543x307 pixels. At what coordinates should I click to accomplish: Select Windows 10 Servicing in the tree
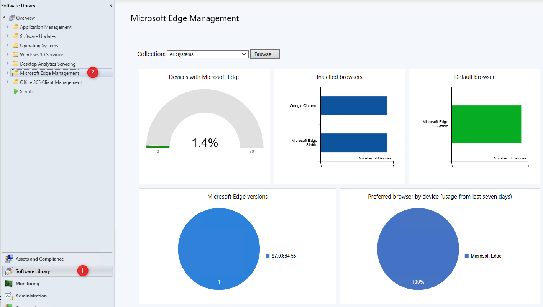pos(42,55)
